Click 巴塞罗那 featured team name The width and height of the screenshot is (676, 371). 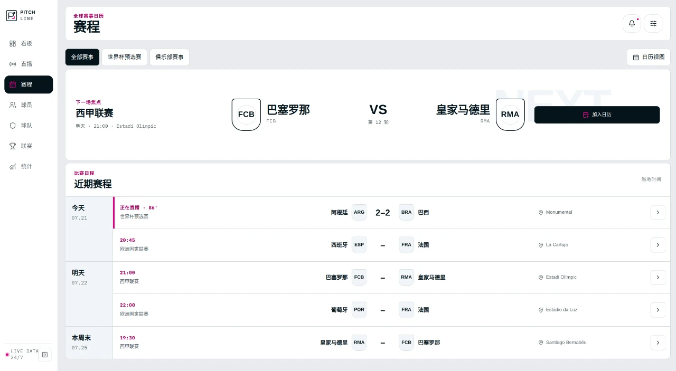tap(288, 110)
